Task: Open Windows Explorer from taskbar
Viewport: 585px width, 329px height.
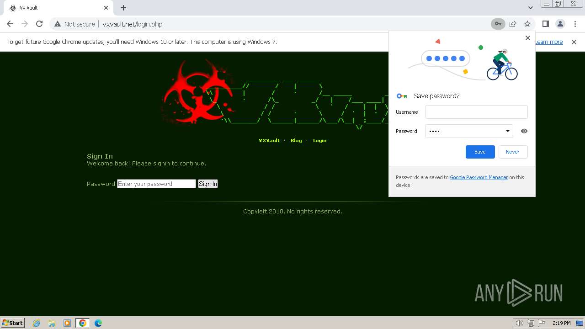Action: click(x=52, y=323)
